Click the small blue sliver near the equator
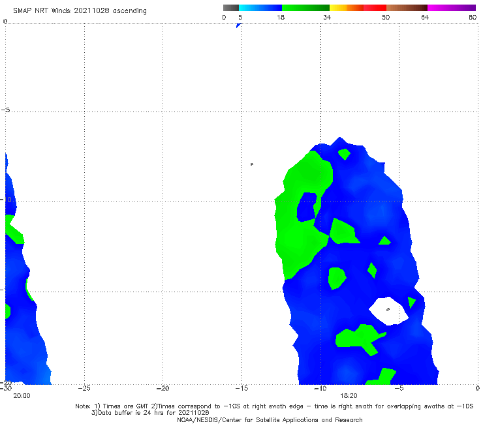483x424 pixels. (239, 25)
